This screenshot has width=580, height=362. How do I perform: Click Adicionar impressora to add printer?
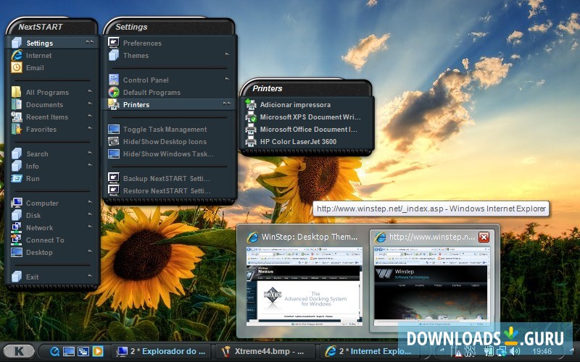295,105
